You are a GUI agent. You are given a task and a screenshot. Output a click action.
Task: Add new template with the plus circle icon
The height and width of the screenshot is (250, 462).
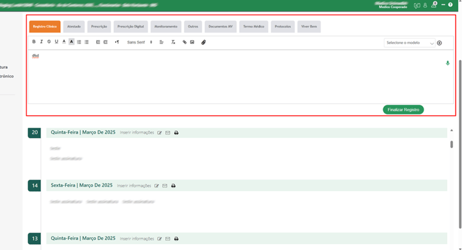tap(440, 43)
